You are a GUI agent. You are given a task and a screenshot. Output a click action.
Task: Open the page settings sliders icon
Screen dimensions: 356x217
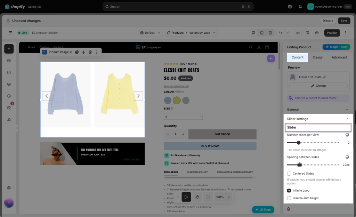(x=298, y=33)
